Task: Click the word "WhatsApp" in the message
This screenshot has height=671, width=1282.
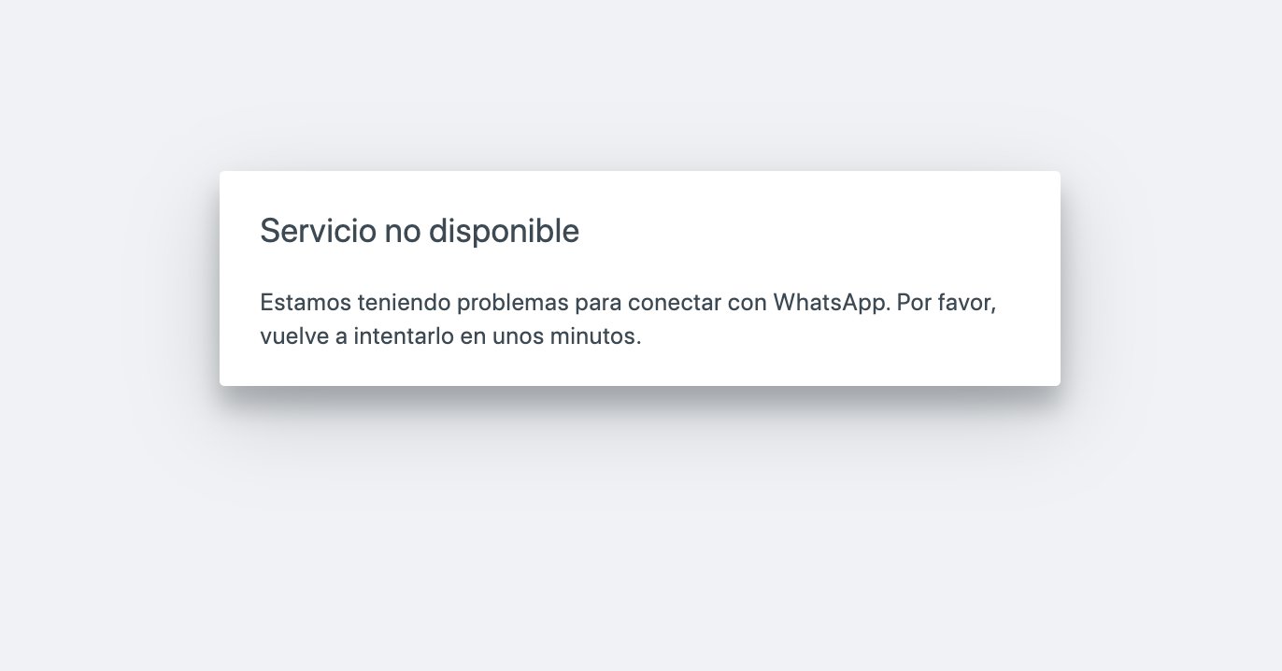Action: [x=831, y=304]
